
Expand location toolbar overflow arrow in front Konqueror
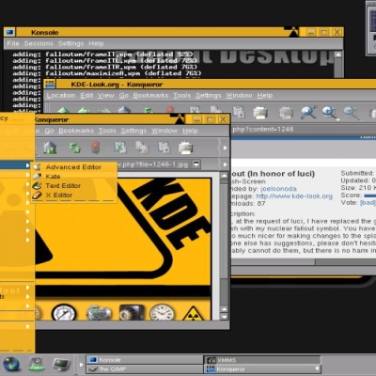[x=225, y=164]
